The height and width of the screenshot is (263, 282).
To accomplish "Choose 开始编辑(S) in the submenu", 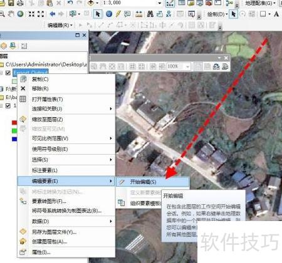I will (153, 182).
